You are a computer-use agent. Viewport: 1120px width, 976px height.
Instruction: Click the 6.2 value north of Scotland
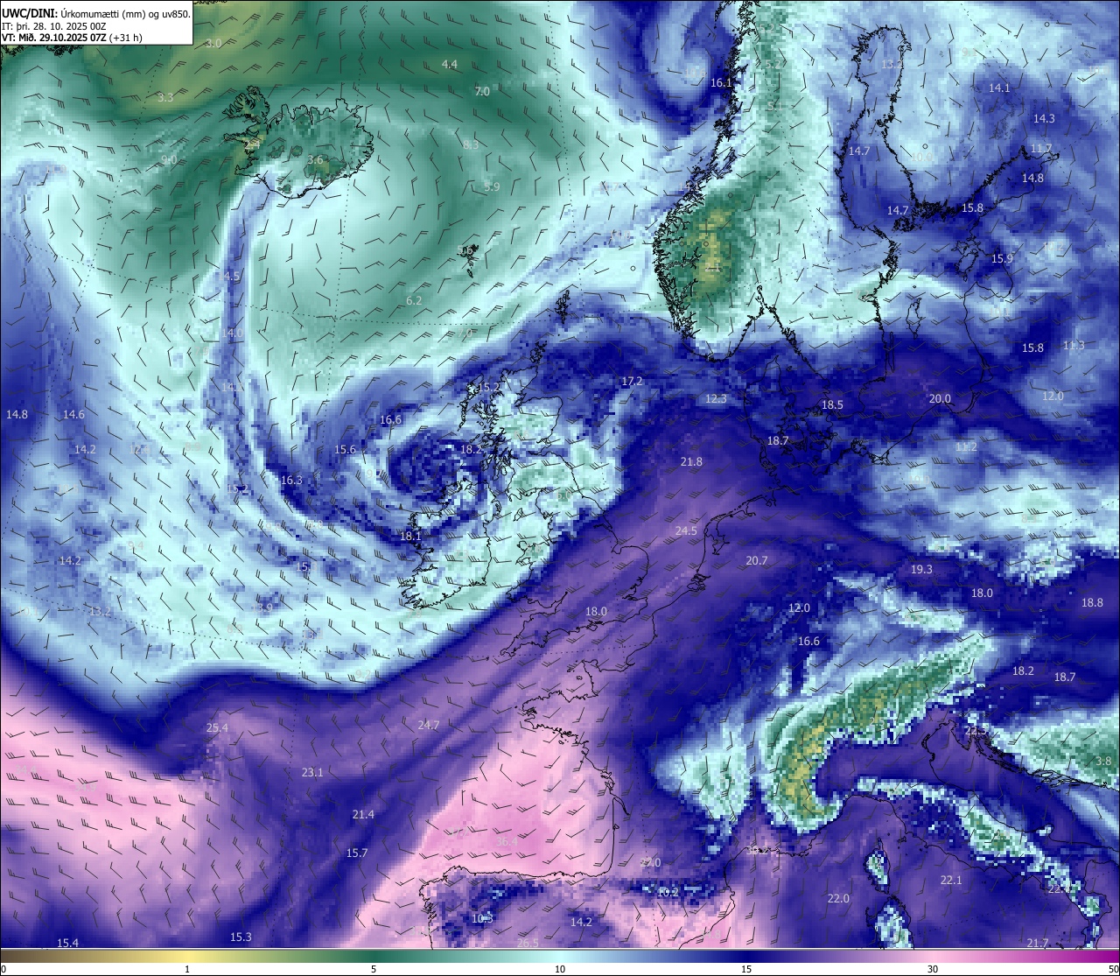click(x=414, y=301)
